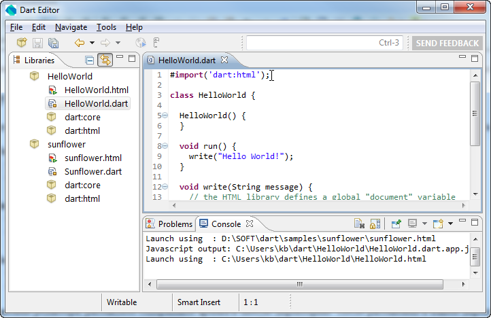Click the Display Selected Console icon
Screen dimensions: 491x318
click(412, 224)
